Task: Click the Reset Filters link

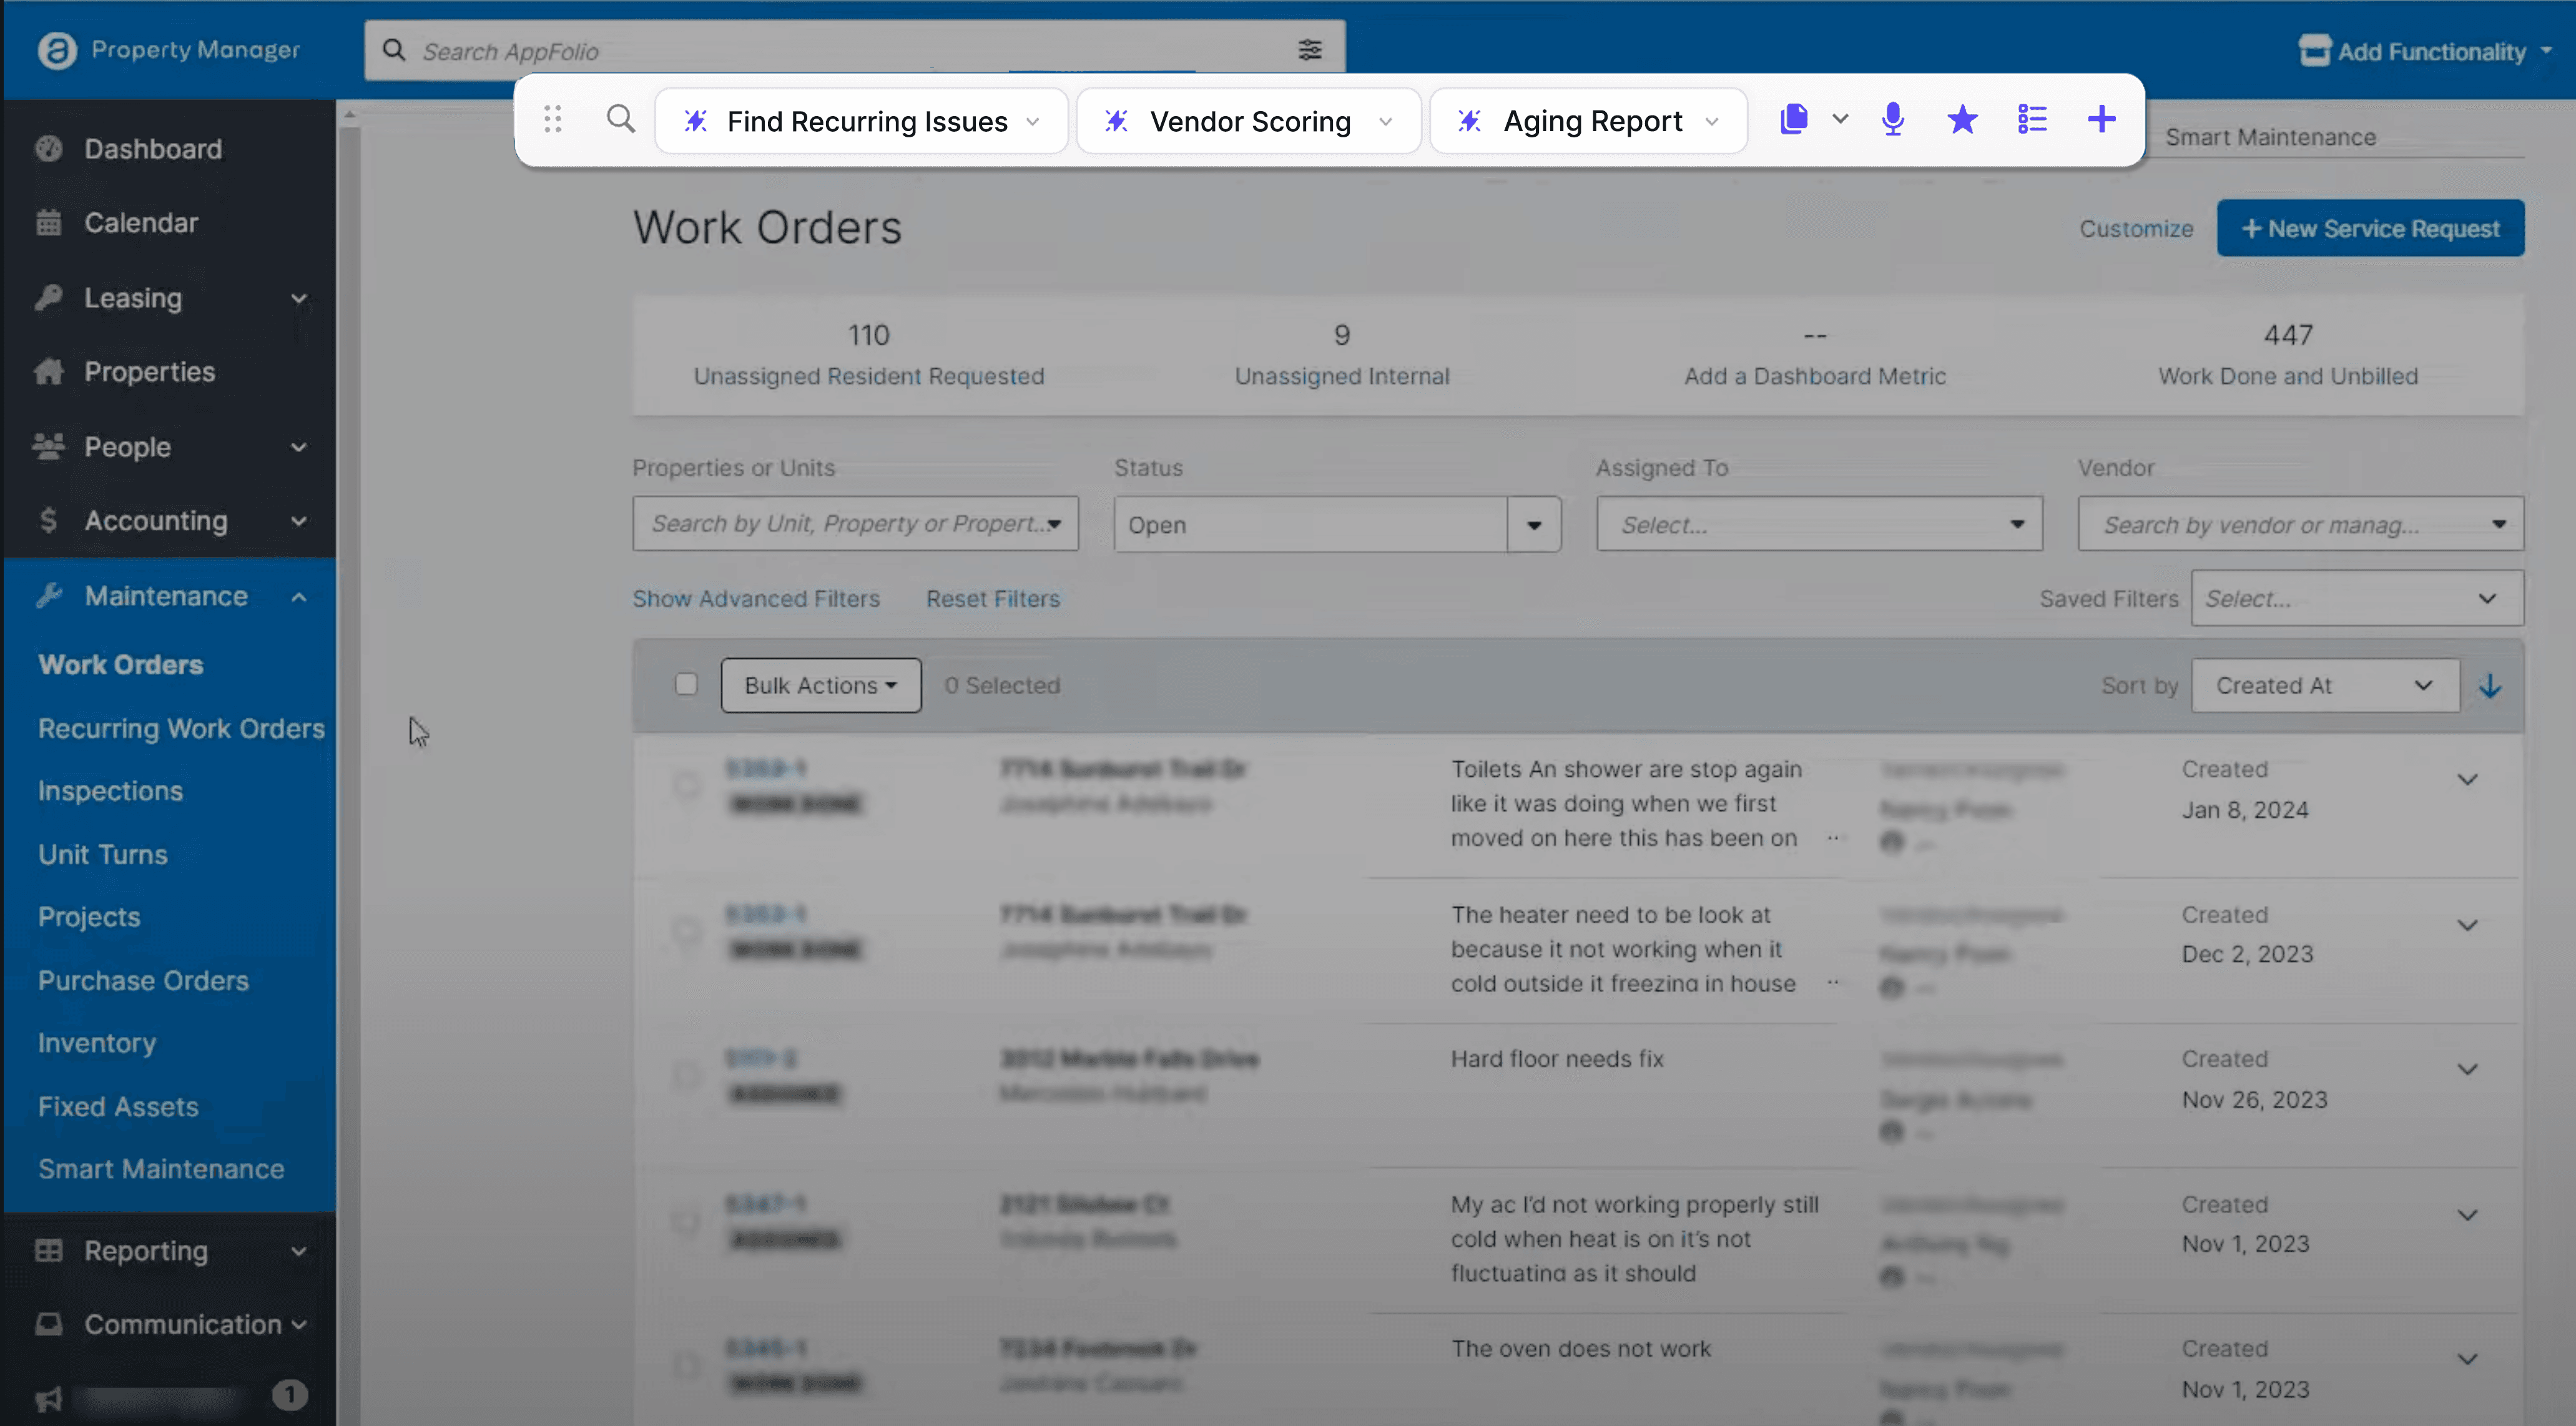Action: (992, 599)
